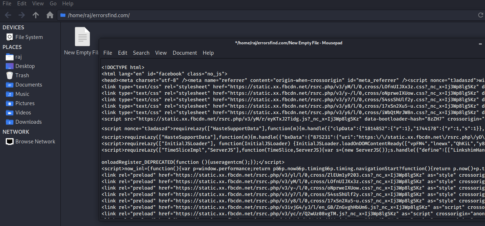Screen dimensions: 485x226
Task: Open the file manager's View menu
Action: tap(38, 4)
